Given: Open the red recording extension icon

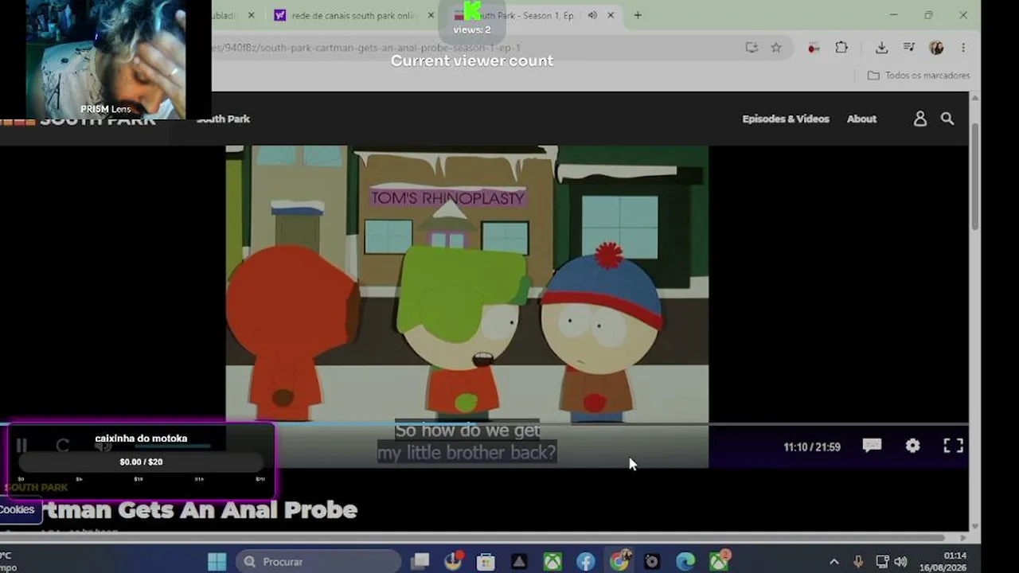Looking at the screenshot, I should pos(814,48).
